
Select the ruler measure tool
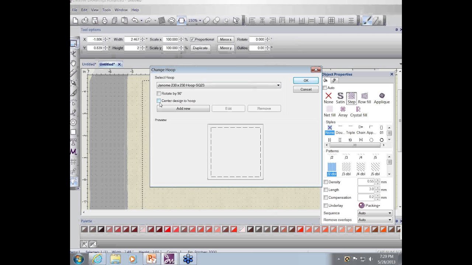(73, 73)
